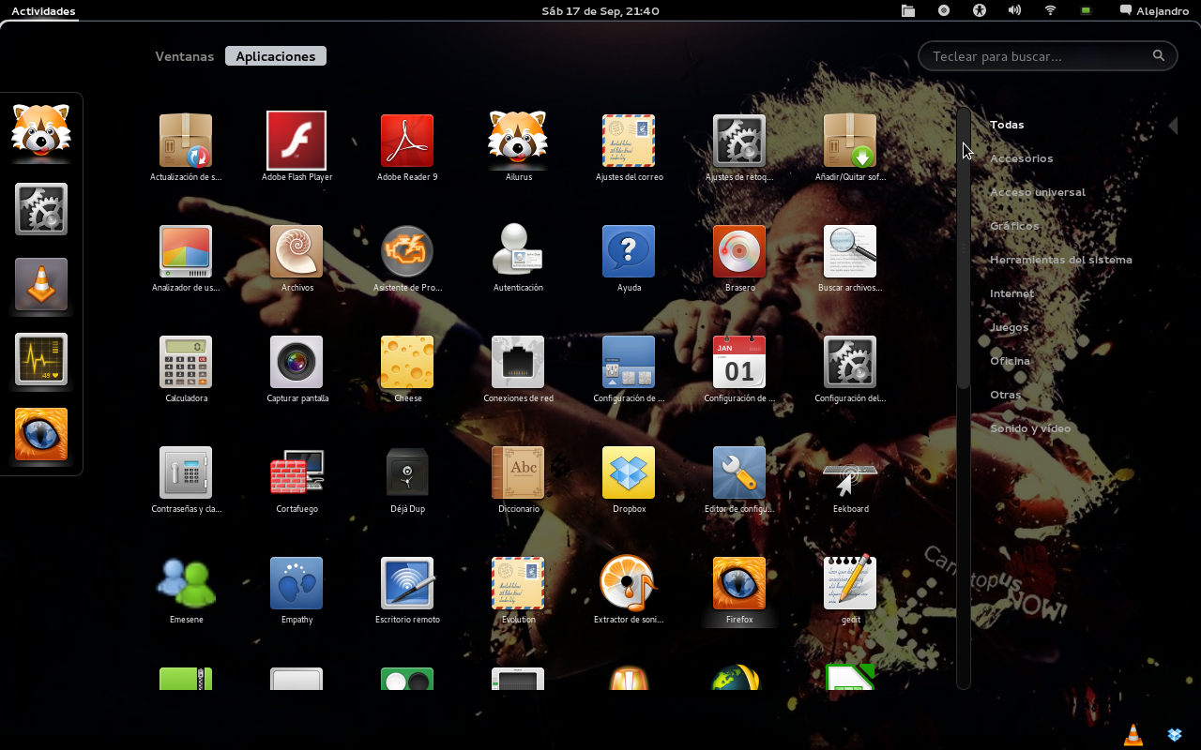Open gedit text editor
This screenshot has width=1201, height=750.
(x=850, y=583)
